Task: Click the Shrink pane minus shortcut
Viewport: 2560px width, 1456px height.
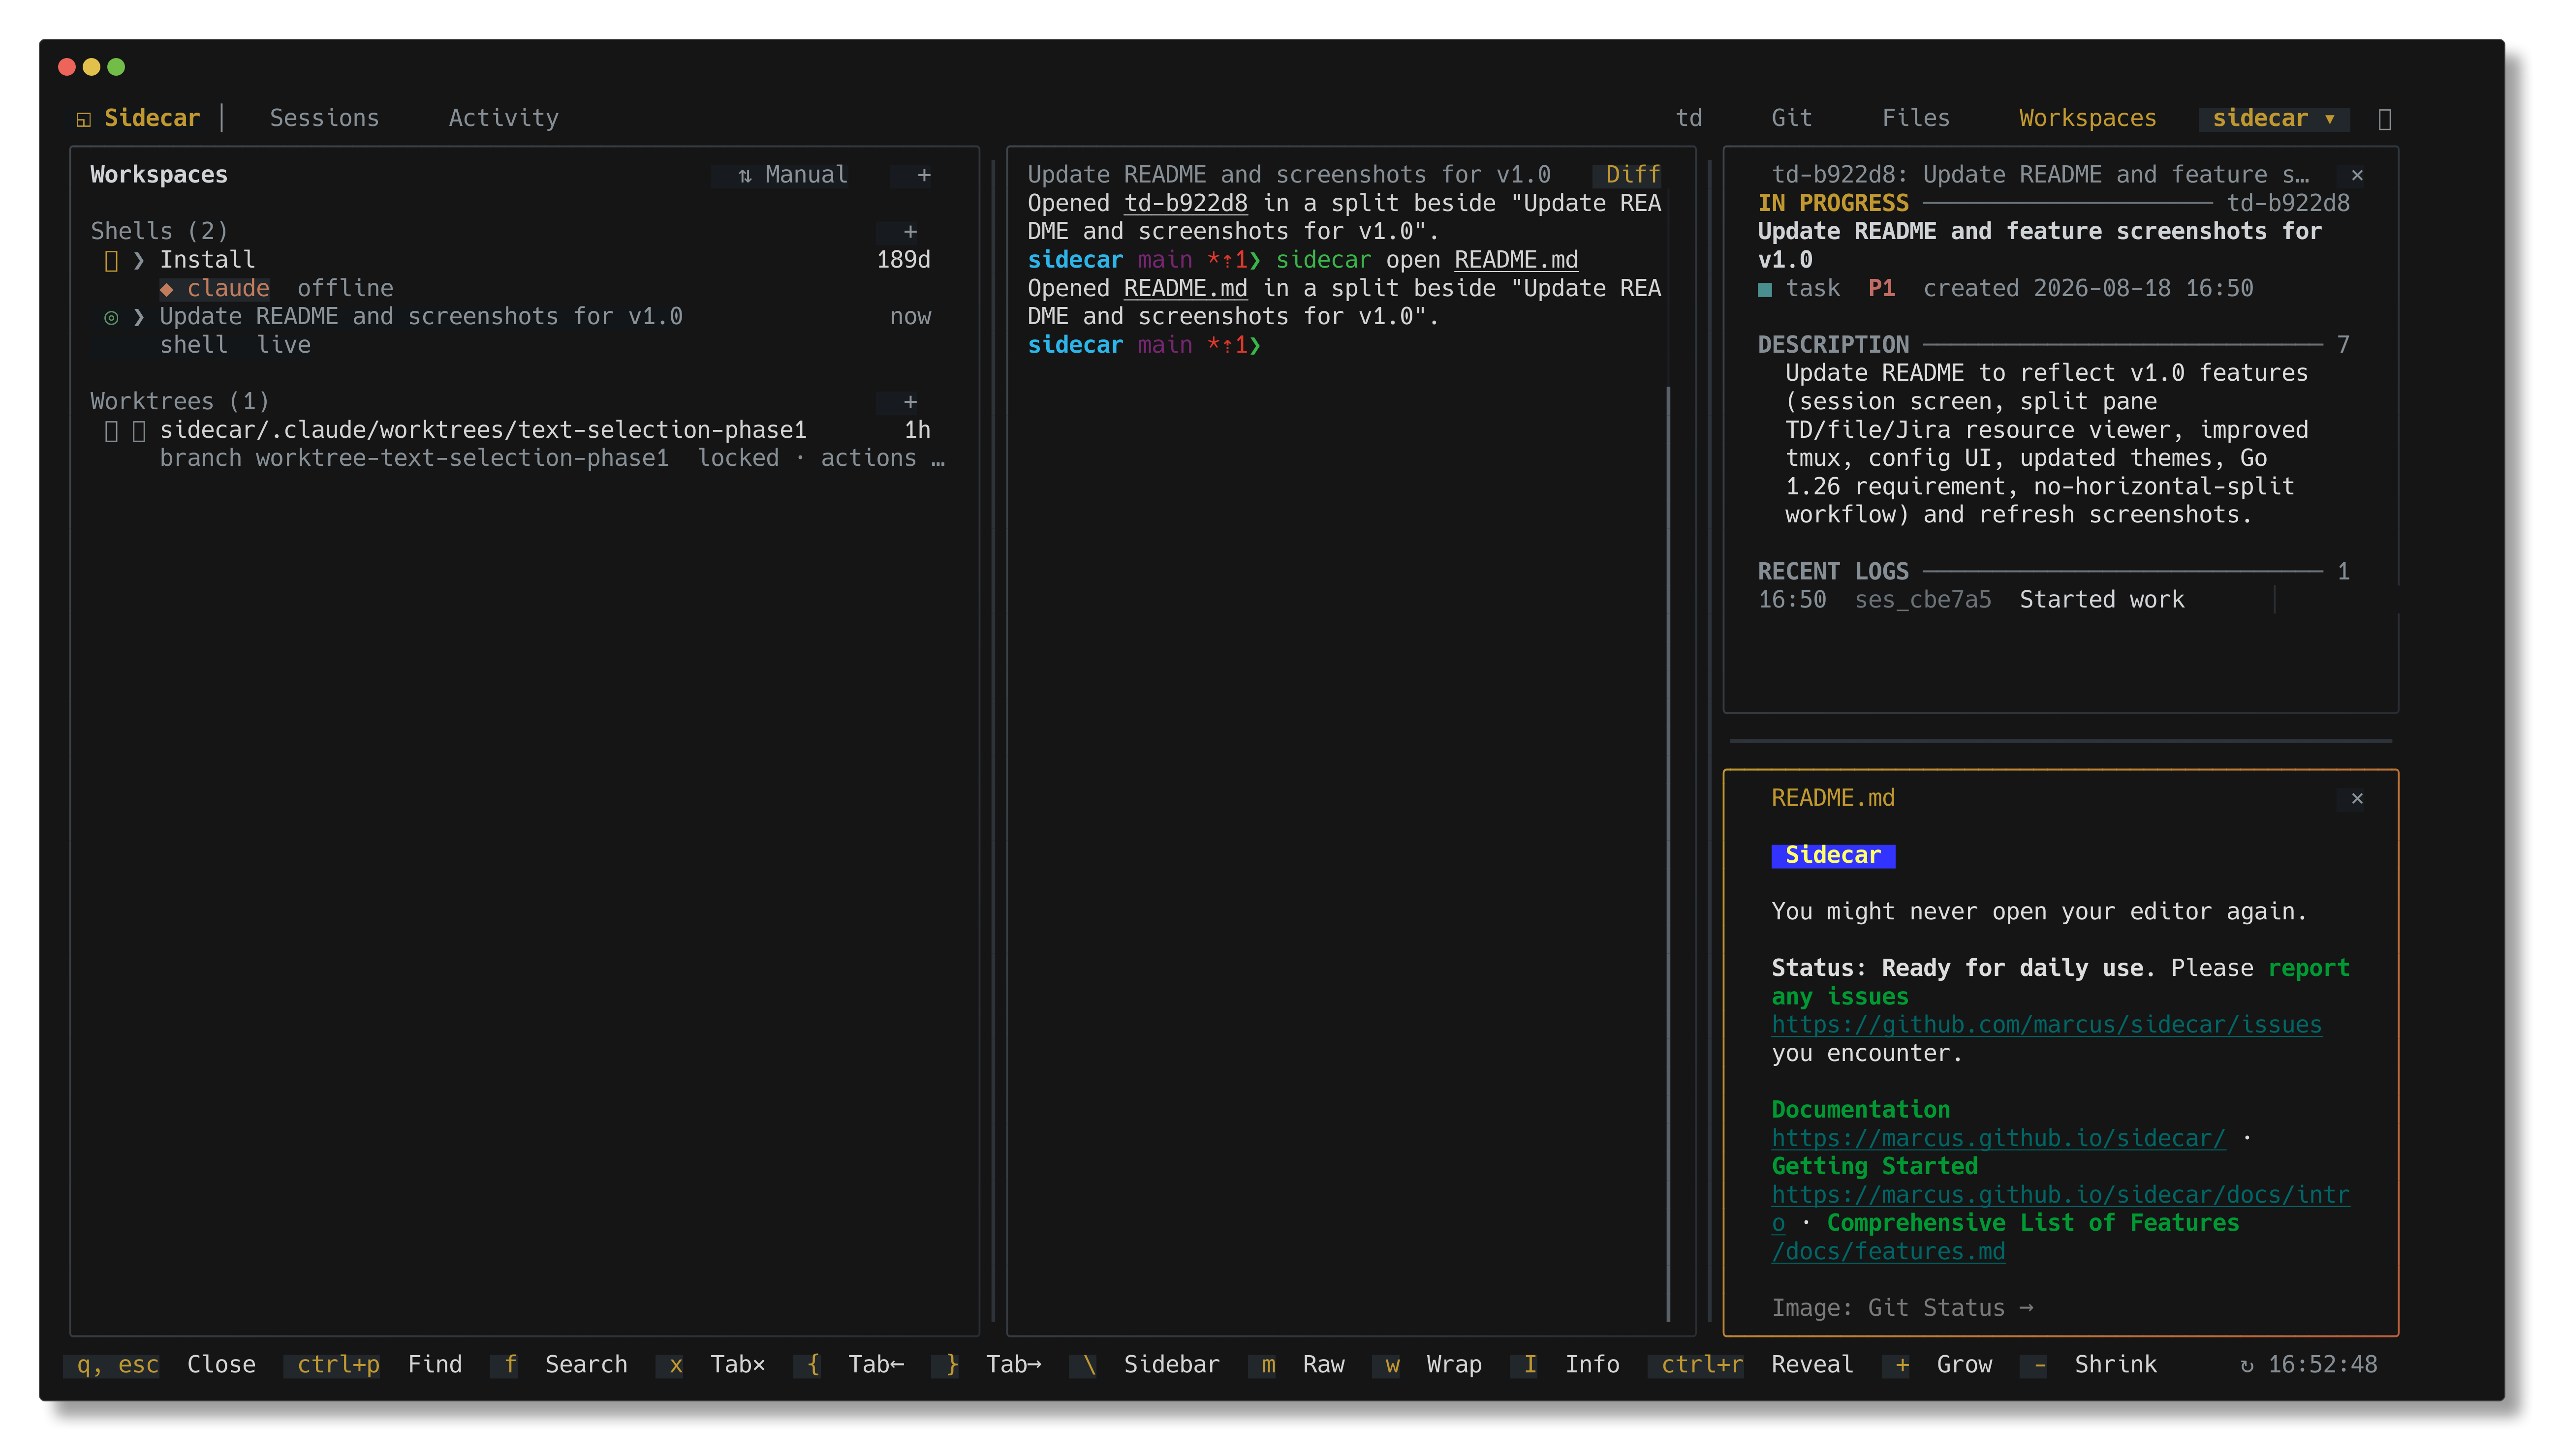Action: point(2089,1365)
